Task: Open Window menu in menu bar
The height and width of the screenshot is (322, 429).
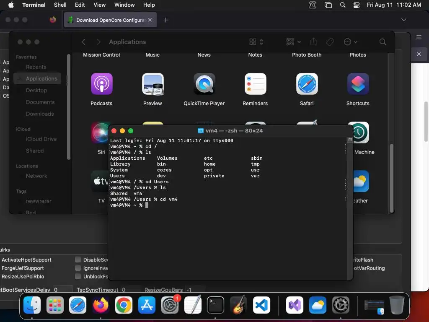Action: (124, 5)
